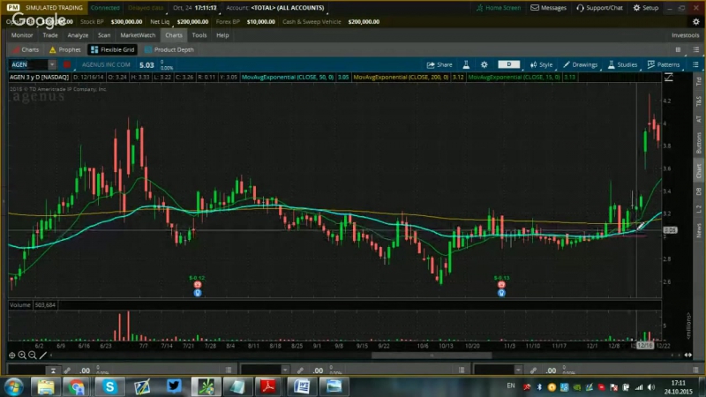
Task: Open Word from the taskbar
Action: coord(301,386)
